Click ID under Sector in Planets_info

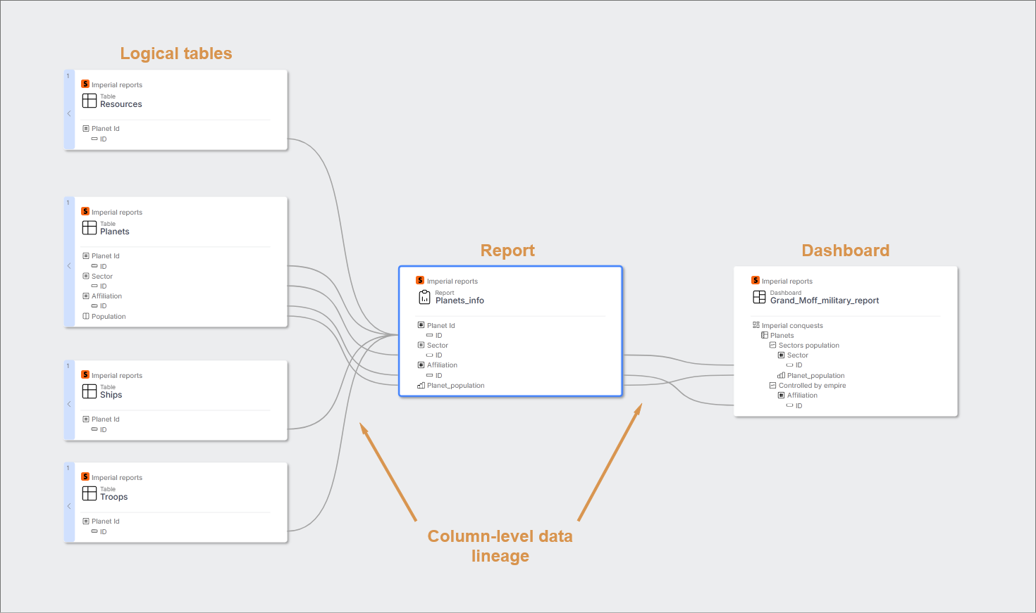tap(438, 355)
